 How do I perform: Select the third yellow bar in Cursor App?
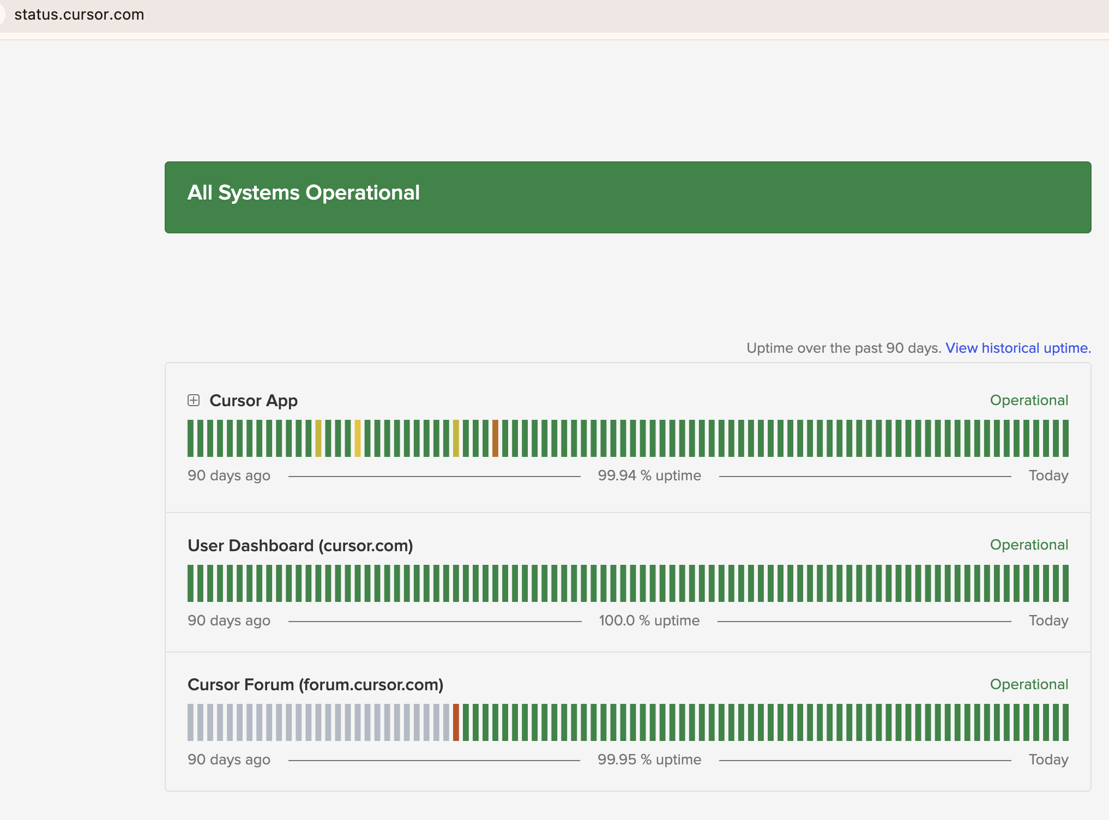pyautogui.click(x=456, y=438)
